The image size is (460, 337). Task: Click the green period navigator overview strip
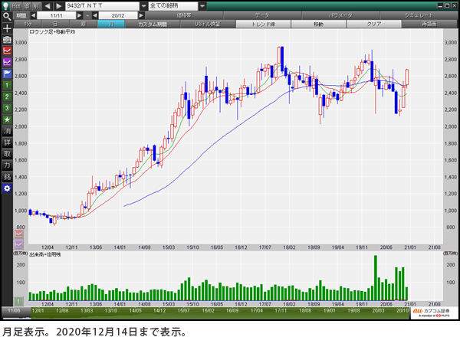[220, 313]
